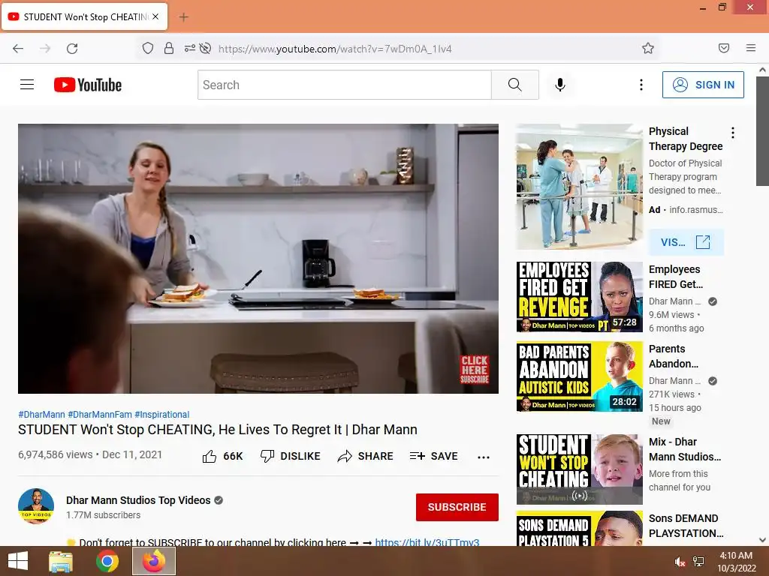Click the Physical Therapy Degree ad title

coord(685,139)
